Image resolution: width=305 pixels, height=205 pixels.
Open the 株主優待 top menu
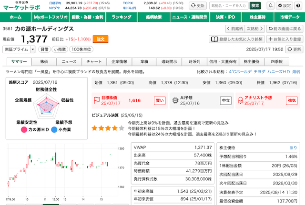[258, 17]
